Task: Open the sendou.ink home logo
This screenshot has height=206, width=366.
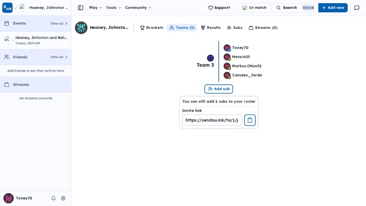Action: tap(7, 7)
